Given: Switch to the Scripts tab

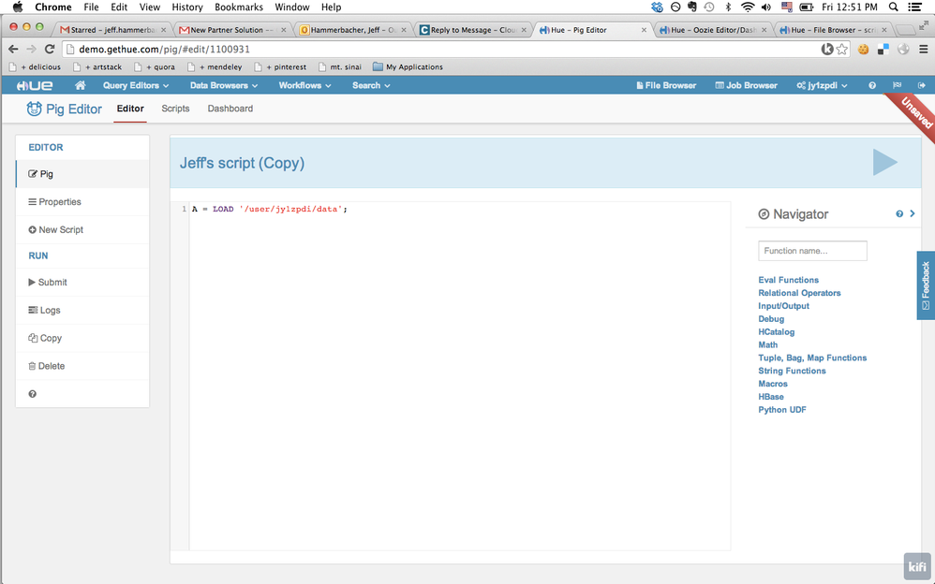Looking at the screenshot, I should pos(175,109).
